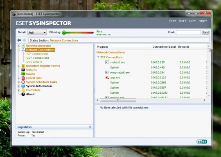The width and height of the screenshot is (221, 157).
Task: Select TCP Connections in the tree
Action: coord(37,54)
